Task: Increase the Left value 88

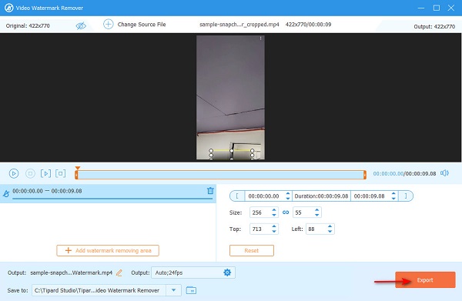Action: tap(330, 226)
